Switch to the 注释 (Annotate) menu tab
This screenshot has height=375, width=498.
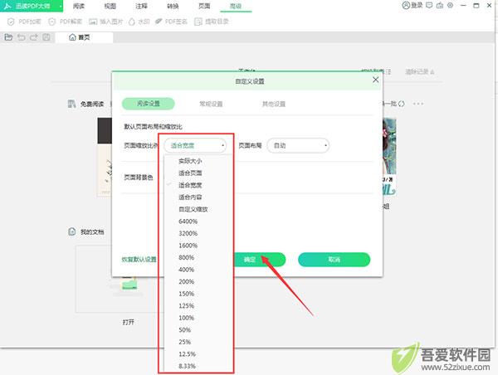pyautogui.click(x=141, y=6)
